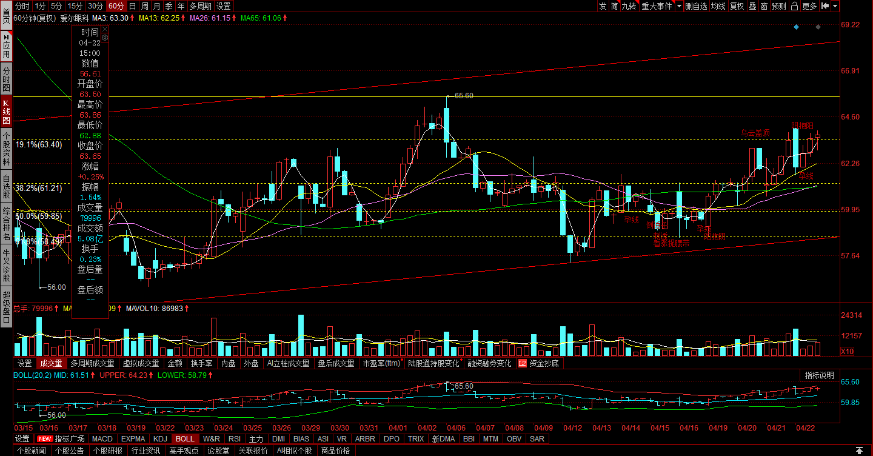873x456 pixels.
Task: Click the 简 toolbar button
Action: coord(614,6)
